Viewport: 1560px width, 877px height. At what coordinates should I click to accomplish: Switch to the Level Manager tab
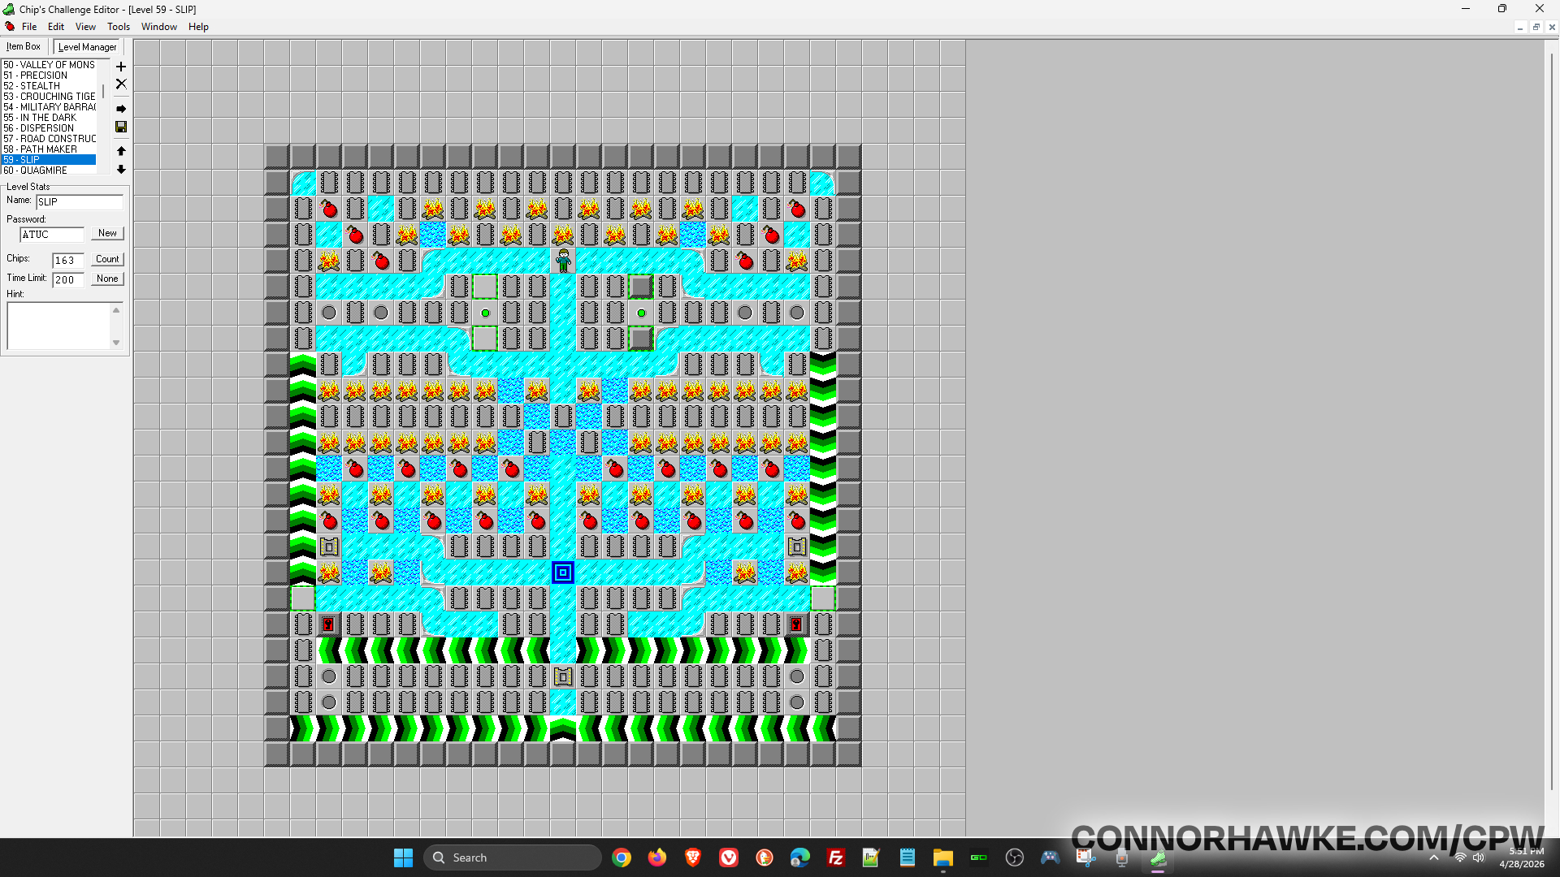coord(88,47)
